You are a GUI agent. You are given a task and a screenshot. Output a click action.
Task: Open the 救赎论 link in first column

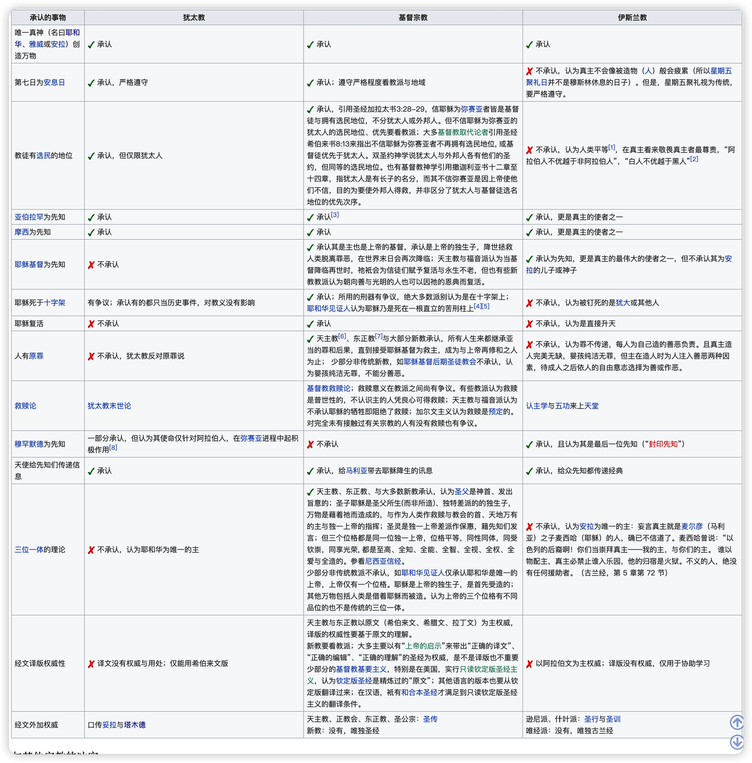(25, 406)
